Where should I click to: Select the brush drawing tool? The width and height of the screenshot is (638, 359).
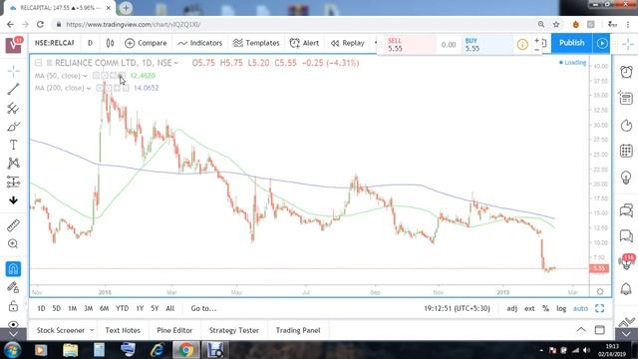(13, 127)
